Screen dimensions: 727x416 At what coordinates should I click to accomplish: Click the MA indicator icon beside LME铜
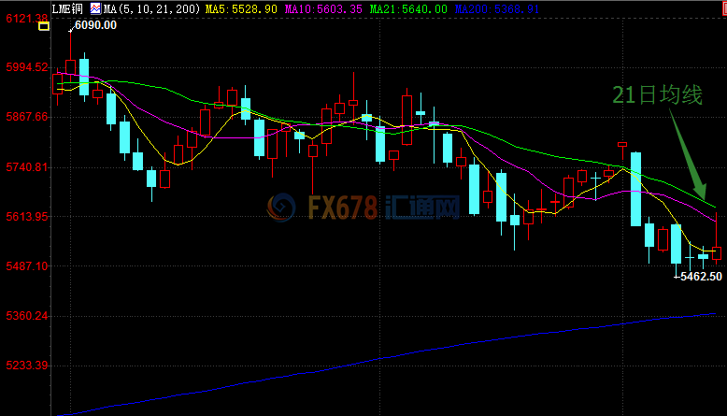point(95,8)
